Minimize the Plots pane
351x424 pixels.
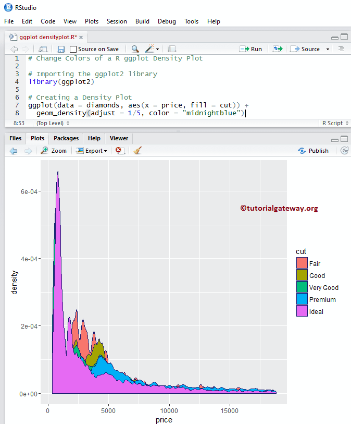point(335,140)
